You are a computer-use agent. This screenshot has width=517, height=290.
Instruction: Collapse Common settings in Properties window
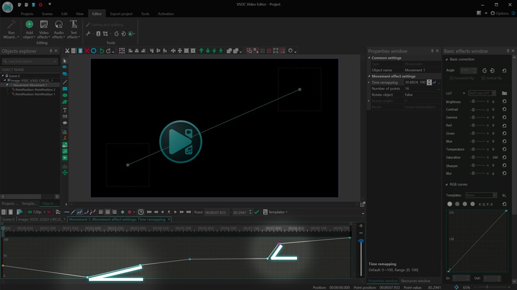369,58
